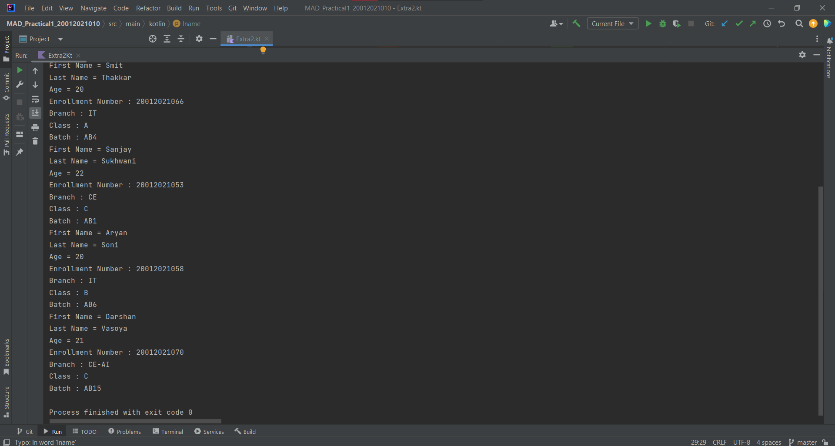Push commits with green arrow icon
Image resolution: width=835 pixels, height=446 pixels.
point(753,23)
